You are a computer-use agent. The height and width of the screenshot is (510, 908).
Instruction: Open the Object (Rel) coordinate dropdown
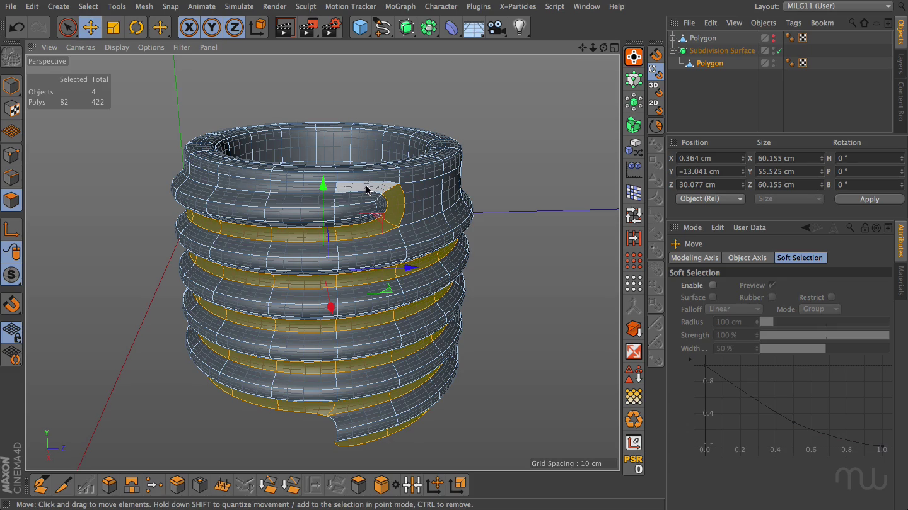pos(710,199)
